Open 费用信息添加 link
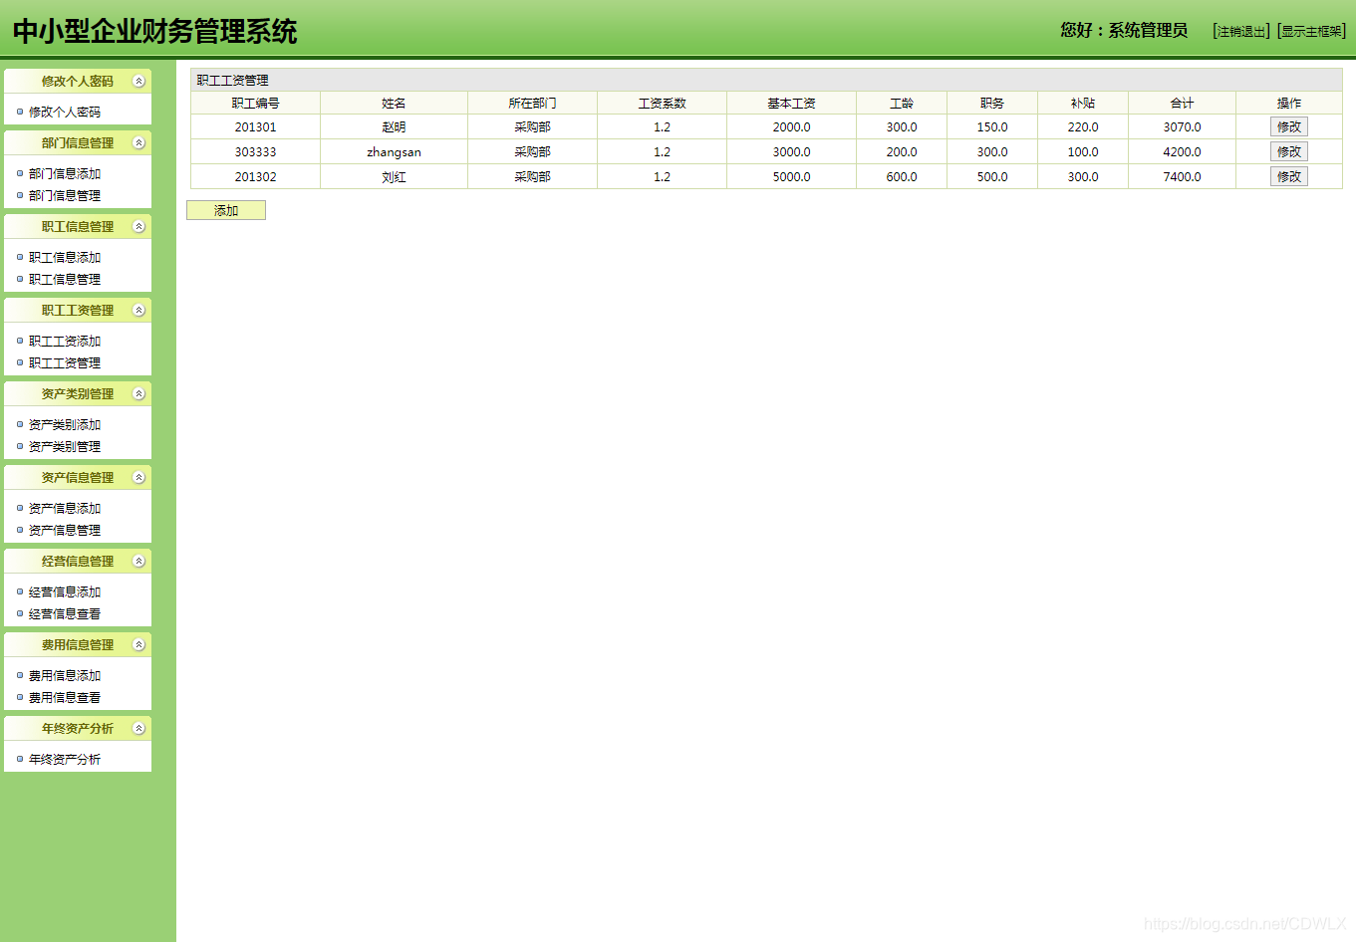The image size is (1356, 942). click(x=65, y=676)
